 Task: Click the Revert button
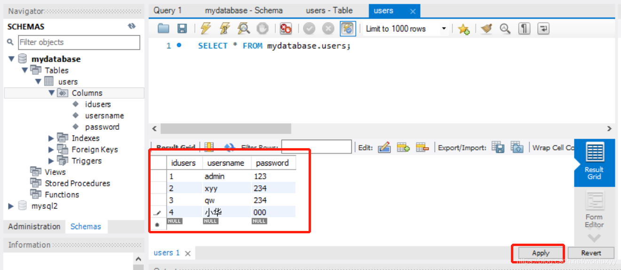coord(591,253)
